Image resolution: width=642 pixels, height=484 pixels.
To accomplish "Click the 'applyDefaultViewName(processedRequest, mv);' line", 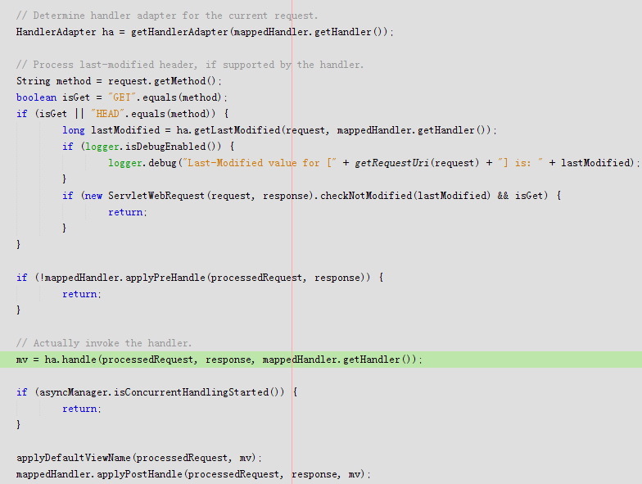I will (139, 458).
